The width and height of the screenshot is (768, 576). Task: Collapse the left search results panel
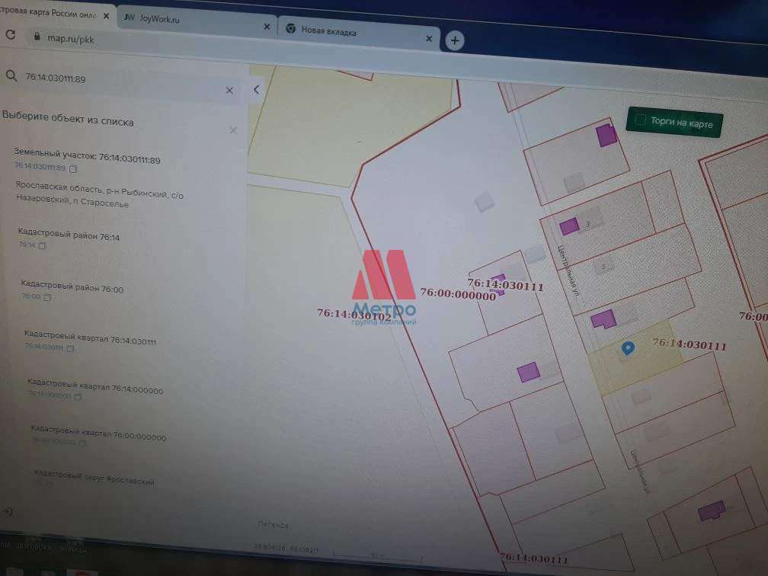pos(257,90)
